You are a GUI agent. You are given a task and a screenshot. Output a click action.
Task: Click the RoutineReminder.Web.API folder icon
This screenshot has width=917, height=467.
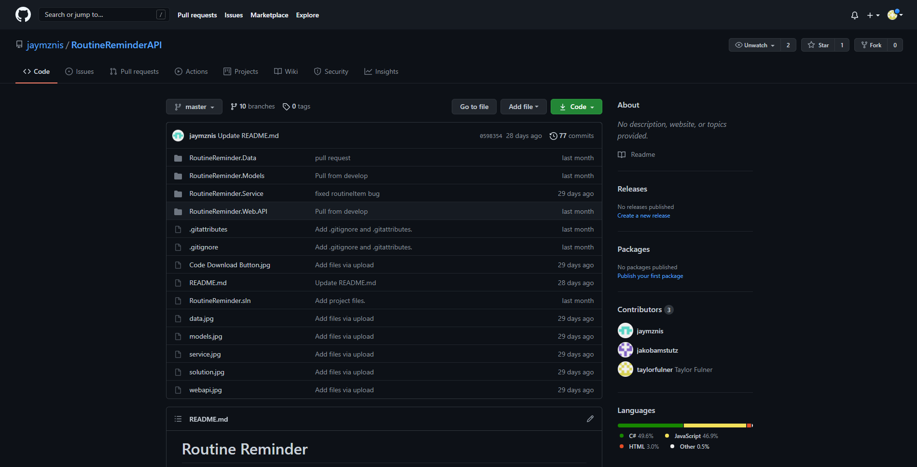(178, 211)
